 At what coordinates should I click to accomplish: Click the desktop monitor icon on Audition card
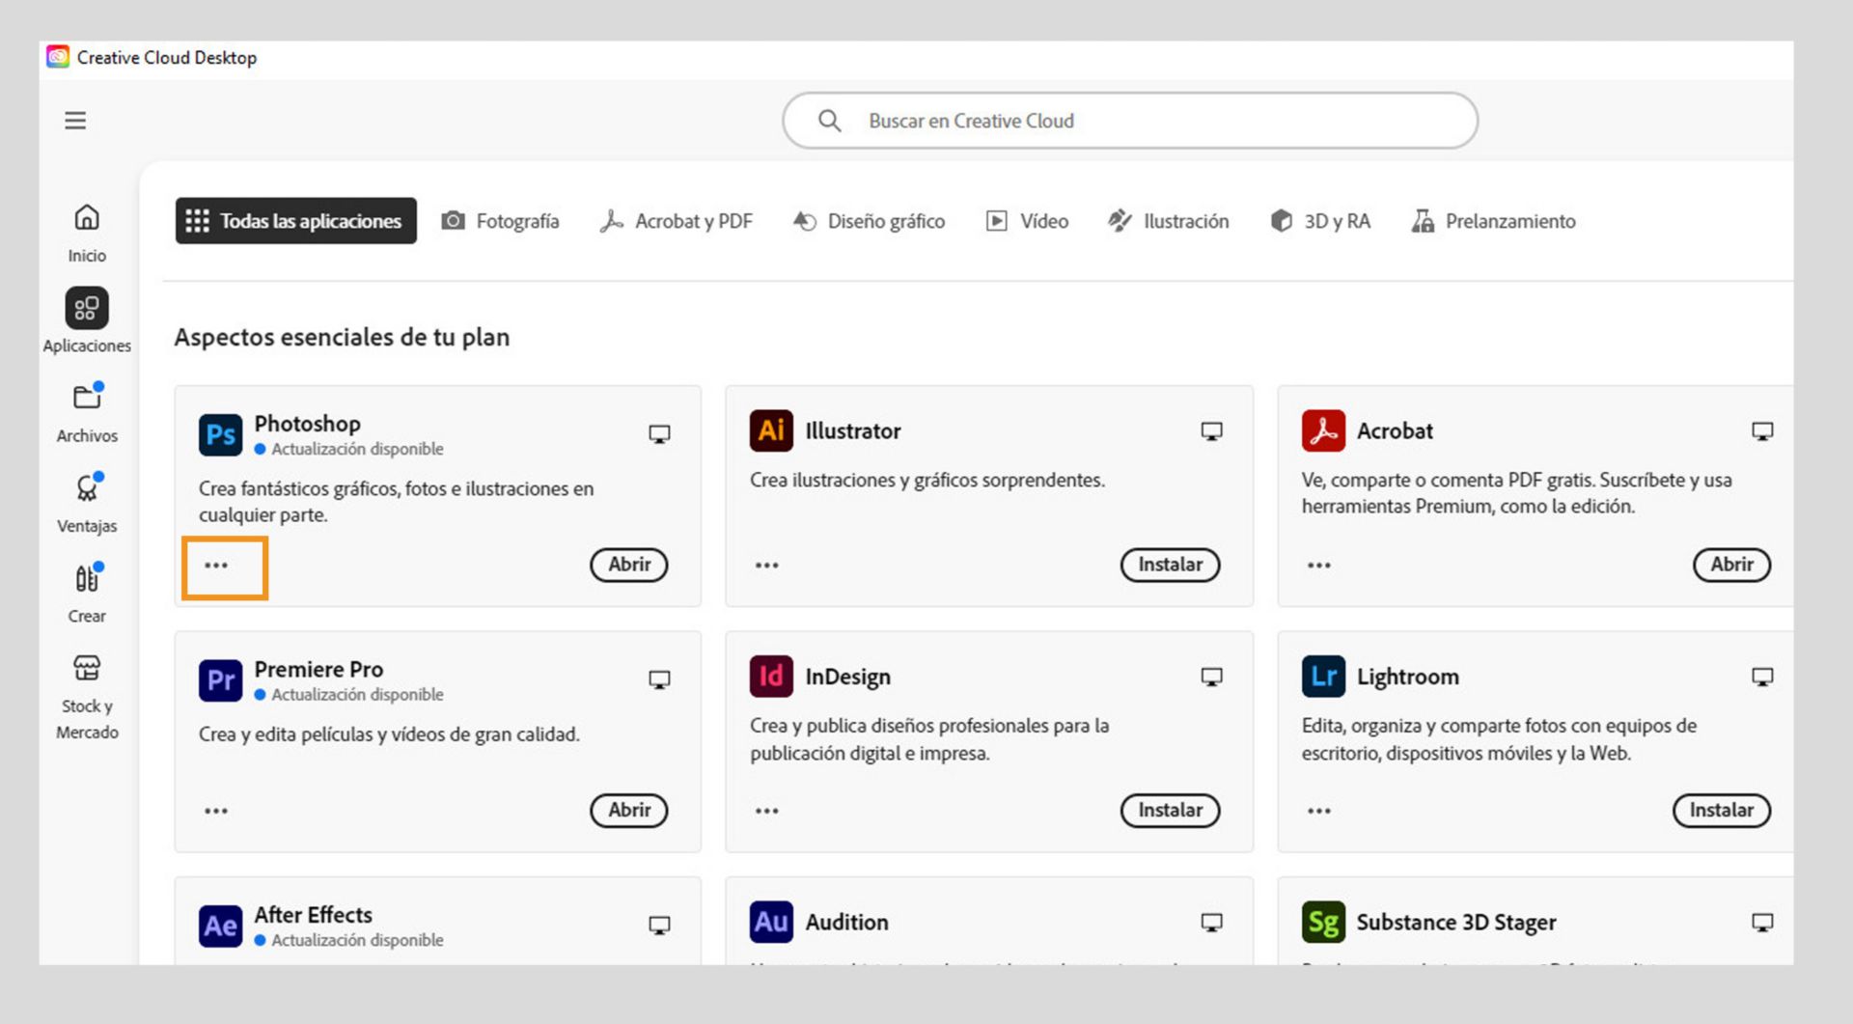(x=1211, y=923)
